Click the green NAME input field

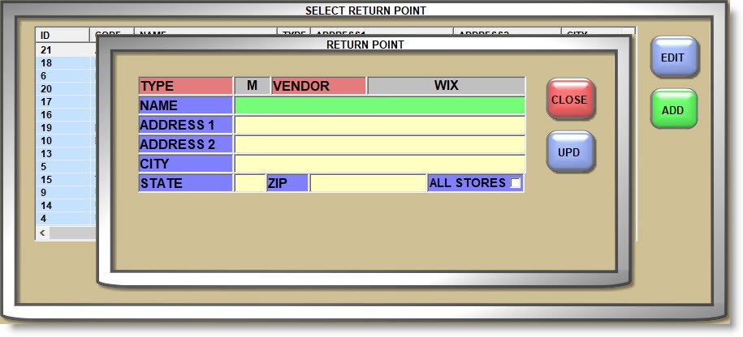pos(379,105)
